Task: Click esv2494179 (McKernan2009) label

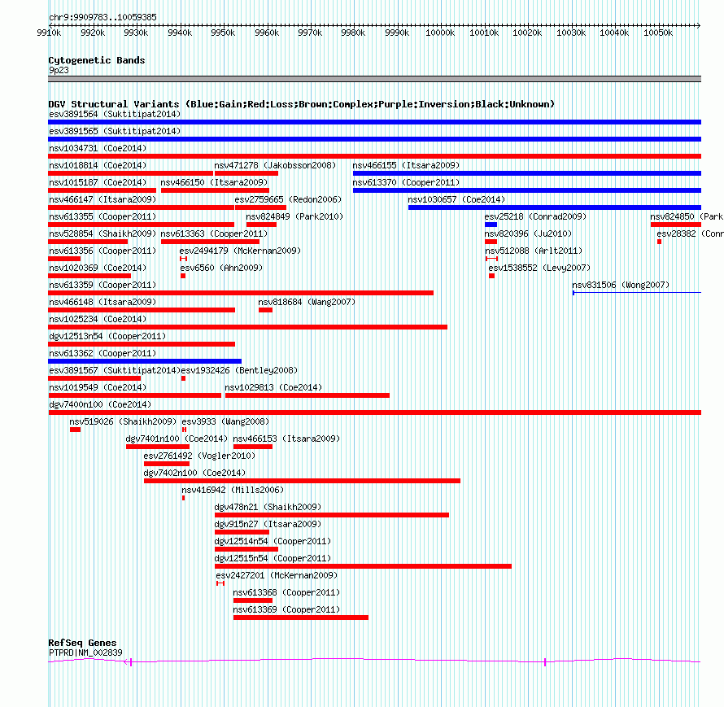Action: click(240, 251)
